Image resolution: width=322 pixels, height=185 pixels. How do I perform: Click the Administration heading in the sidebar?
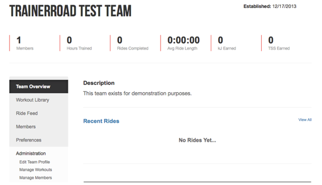click(x=31, y=153)
